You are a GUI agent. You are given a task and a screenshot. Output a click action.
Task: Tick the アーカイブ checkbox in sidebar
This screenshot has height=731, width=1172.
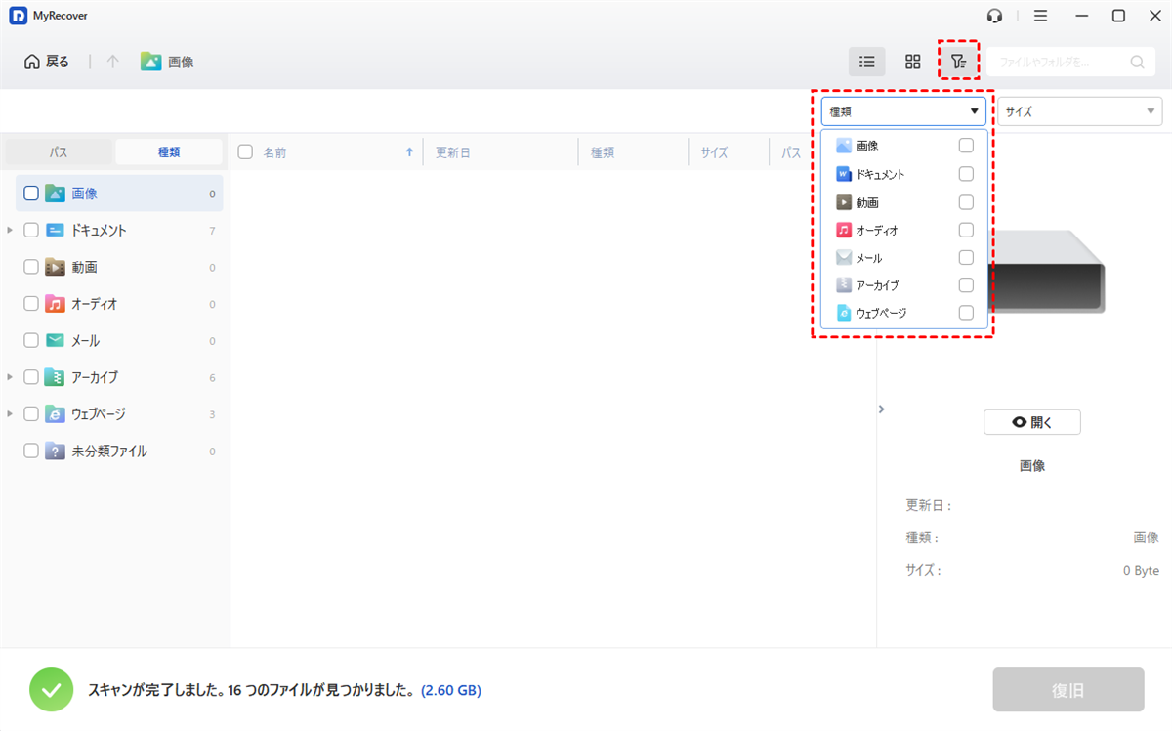pyautogui.click(x=31, y=377)
